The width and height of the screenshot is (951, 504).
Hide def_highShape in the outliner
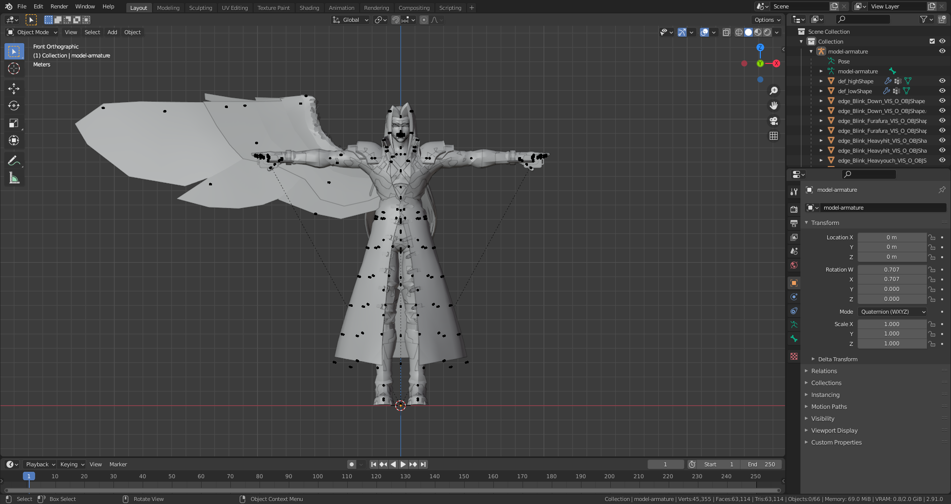942,81
